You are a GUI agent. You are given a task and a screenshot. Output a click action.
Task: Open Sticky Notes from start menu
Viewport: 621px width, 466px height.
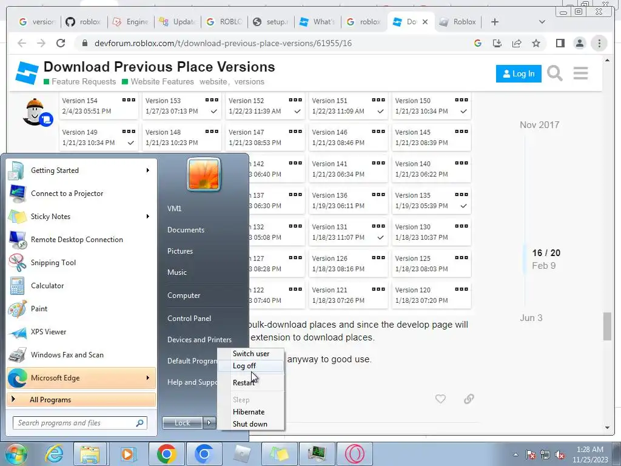click(81, 217)
